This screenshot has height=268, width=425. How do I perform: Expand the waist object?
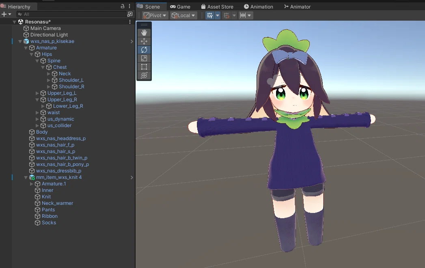point(37,113)
